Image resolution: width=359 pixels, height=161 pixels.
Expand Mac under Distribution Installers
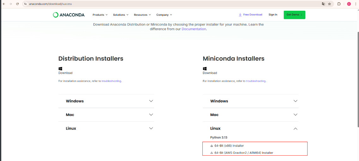point(106,115)
